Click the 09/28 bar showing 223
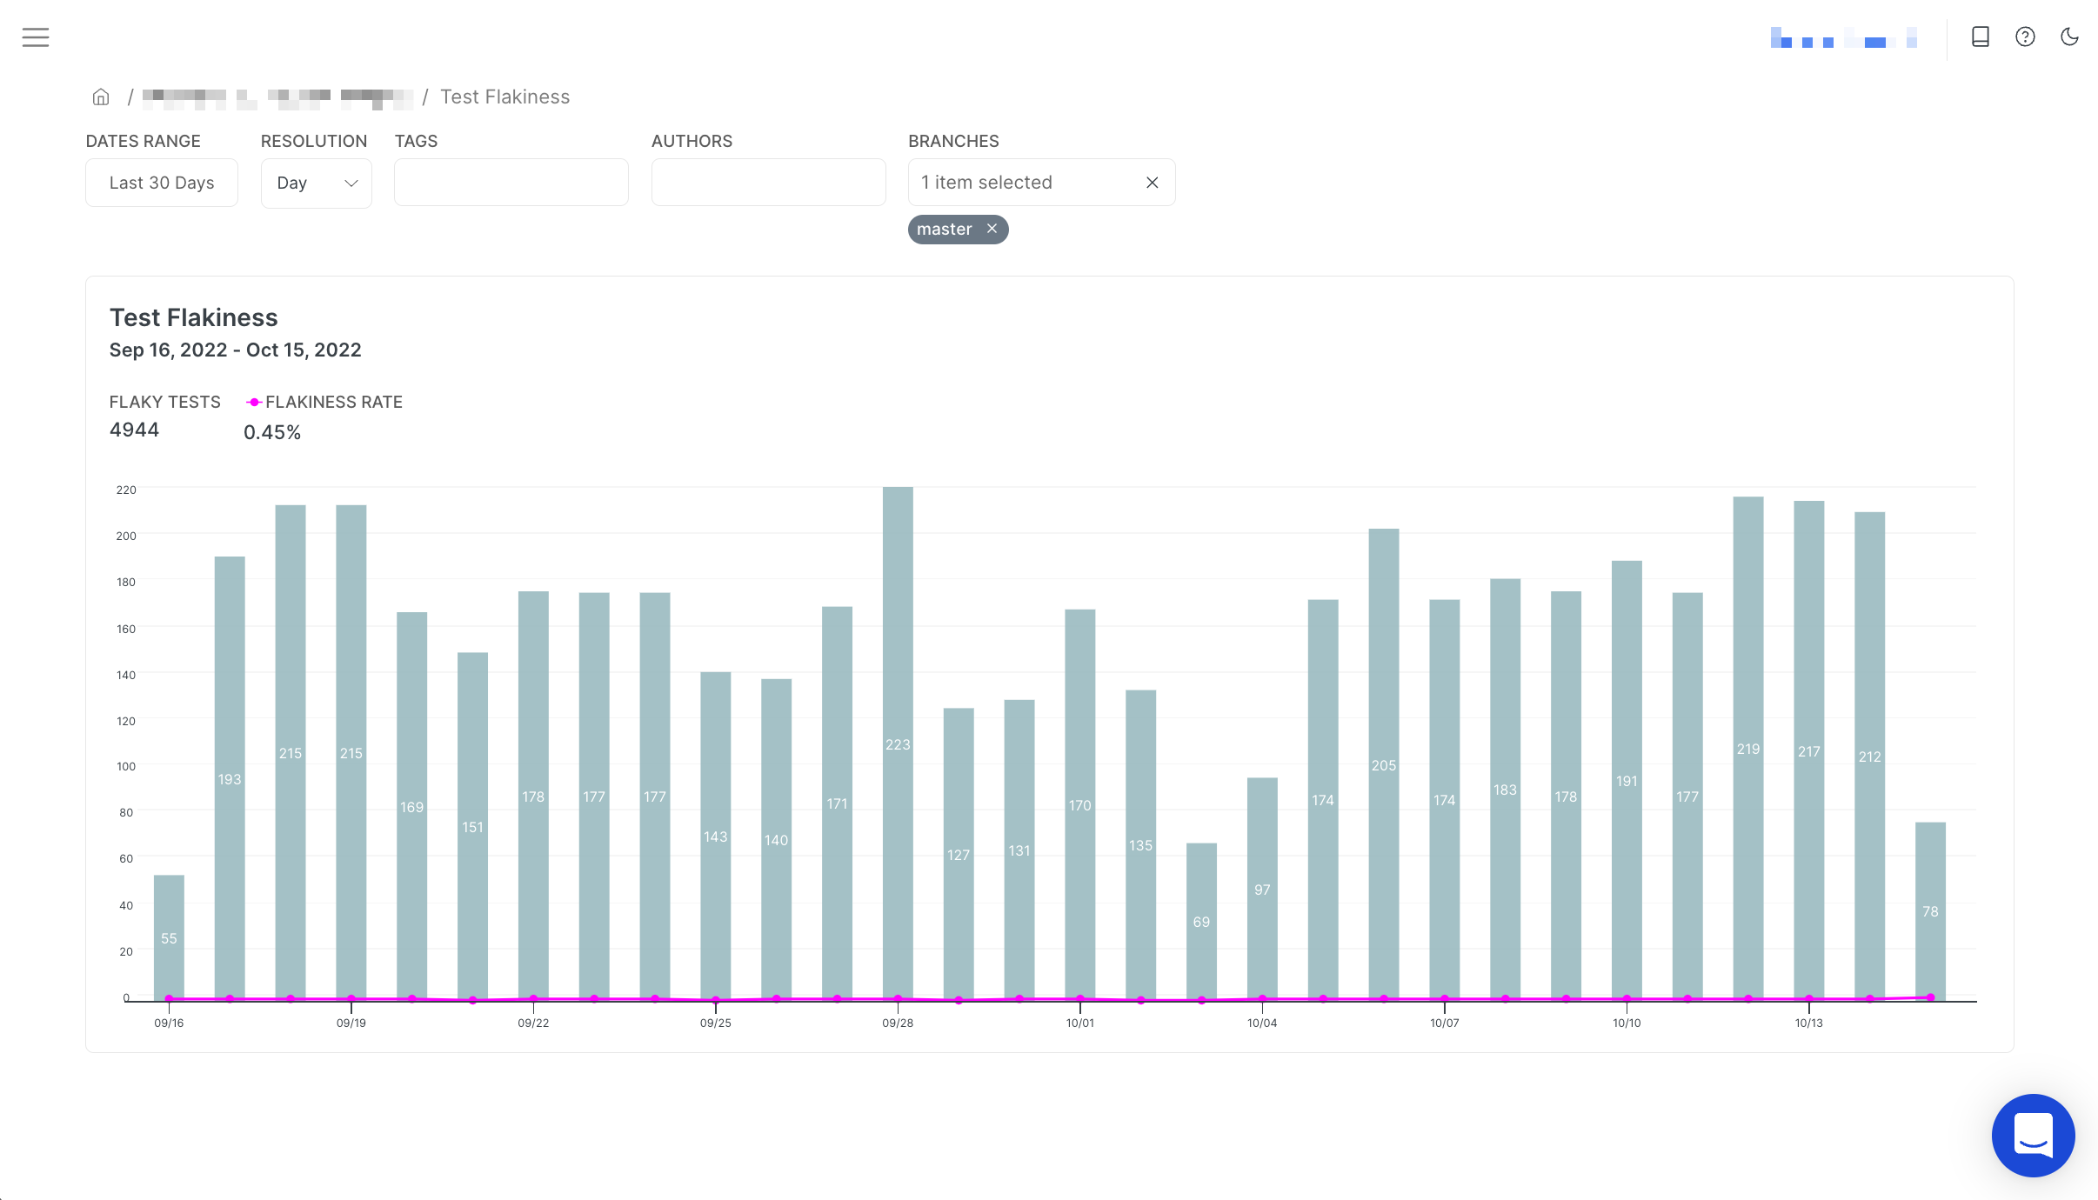2098x1200 pixels. coord(898,743)
